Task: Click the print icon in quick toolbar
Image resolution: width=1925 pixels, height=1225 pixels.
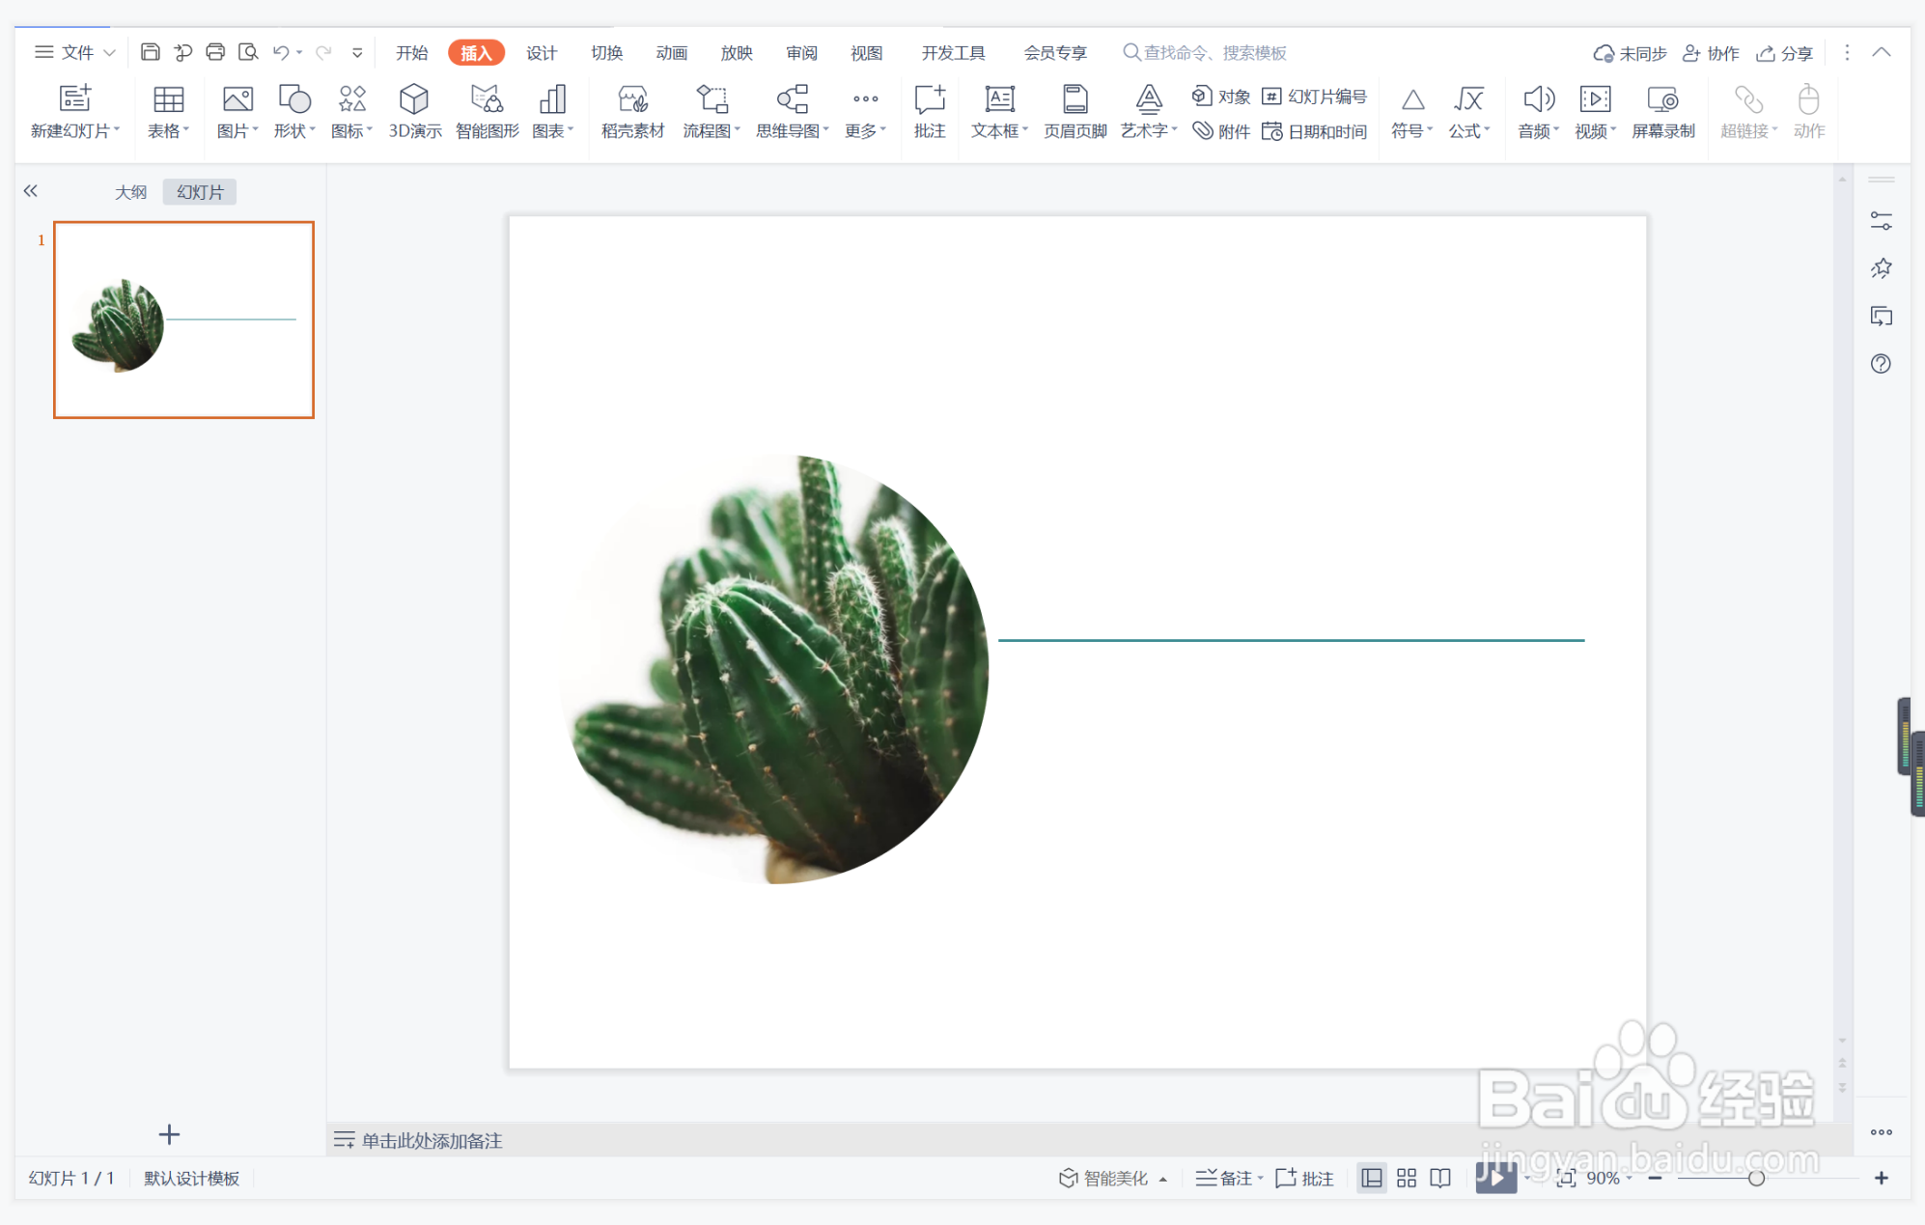Action: [x=215, y=52]
